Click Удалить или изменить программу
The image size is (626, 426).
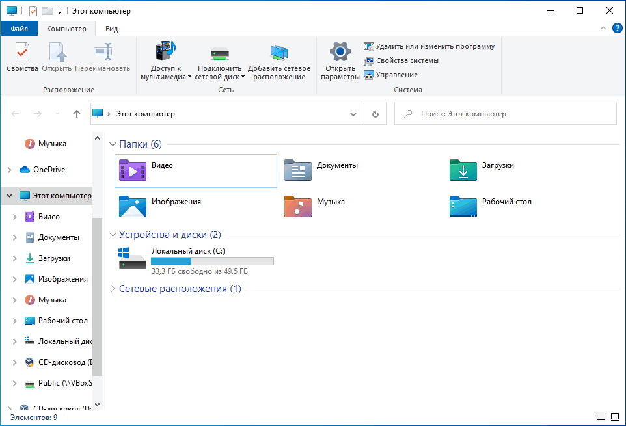pos(429,46)
